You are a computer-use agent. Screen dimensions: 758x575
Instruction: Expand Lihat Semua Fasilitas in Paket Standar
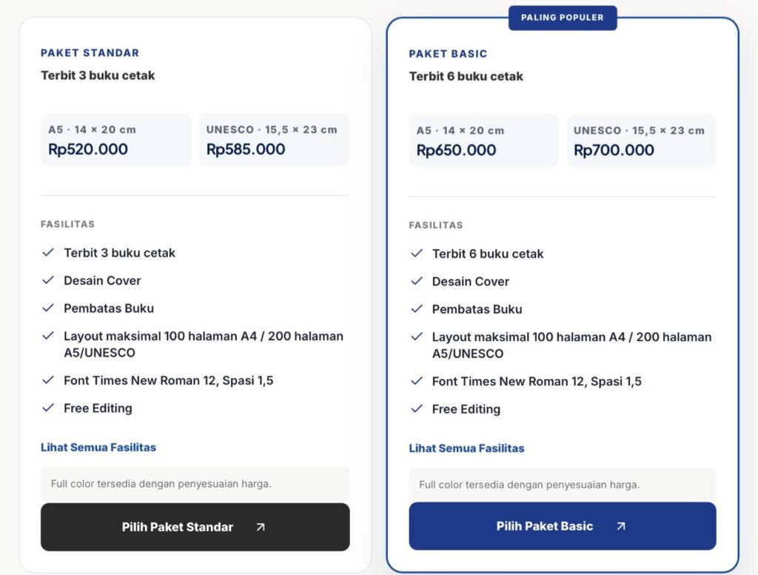[x=98, y=448]
